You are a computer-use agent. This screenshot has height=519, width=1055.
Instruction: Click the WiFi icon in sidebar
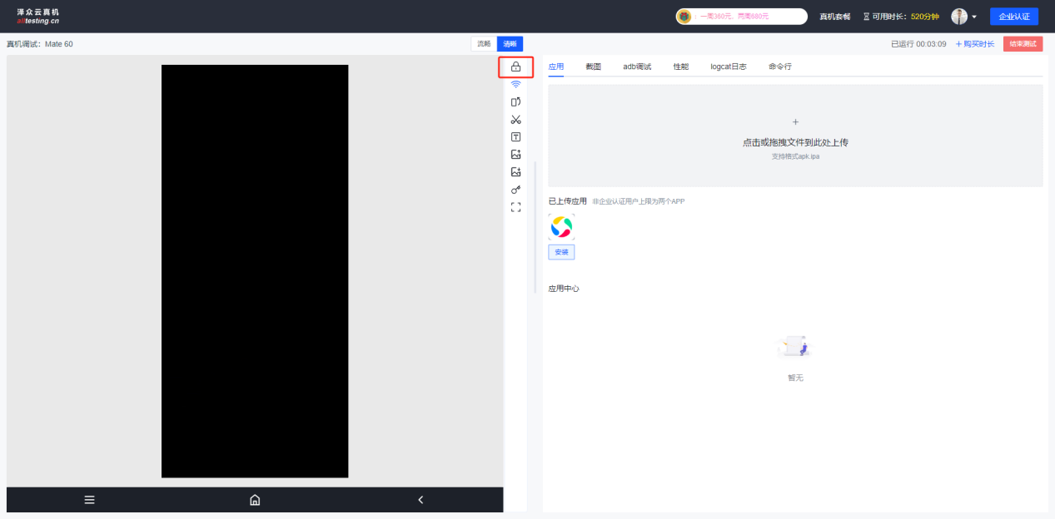515,84
